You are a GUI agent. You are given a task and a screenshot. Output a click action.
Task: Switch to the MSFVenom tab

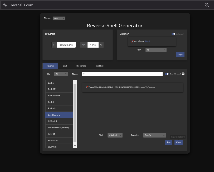[81, 66]
